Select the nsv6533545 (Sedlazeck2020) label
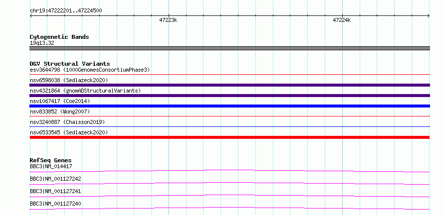 (69, 132)
